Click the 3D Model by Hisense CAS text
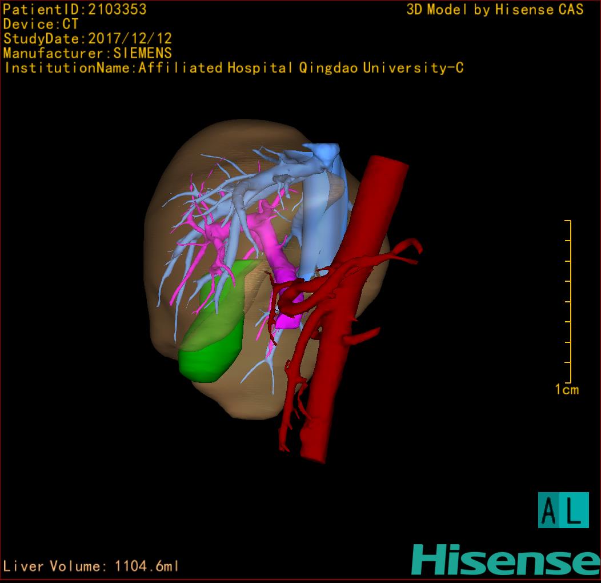 tap(495, 9)
